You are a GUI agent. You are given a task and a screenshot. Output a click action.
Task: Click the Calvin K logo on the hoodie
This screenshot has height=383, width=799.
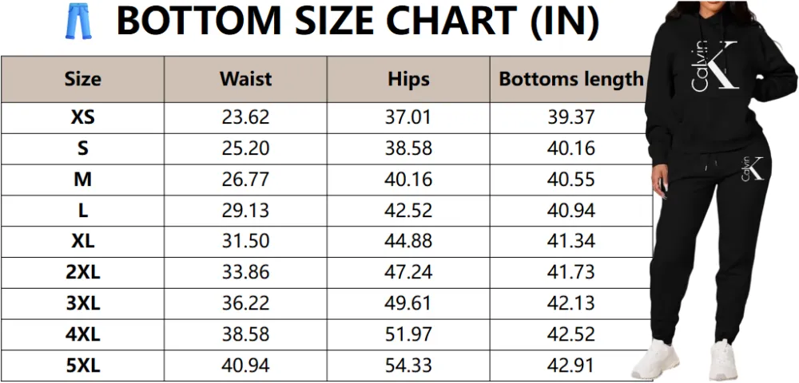click(714, 65)
